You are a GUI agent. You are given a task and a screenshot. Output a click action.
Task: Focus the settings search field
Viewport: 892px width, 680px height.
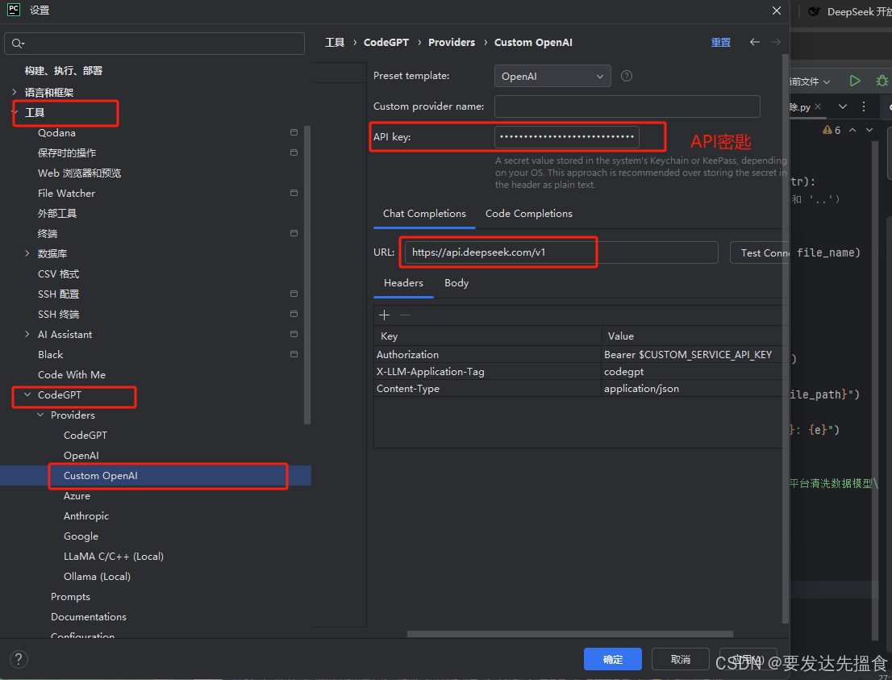[154, 44]
